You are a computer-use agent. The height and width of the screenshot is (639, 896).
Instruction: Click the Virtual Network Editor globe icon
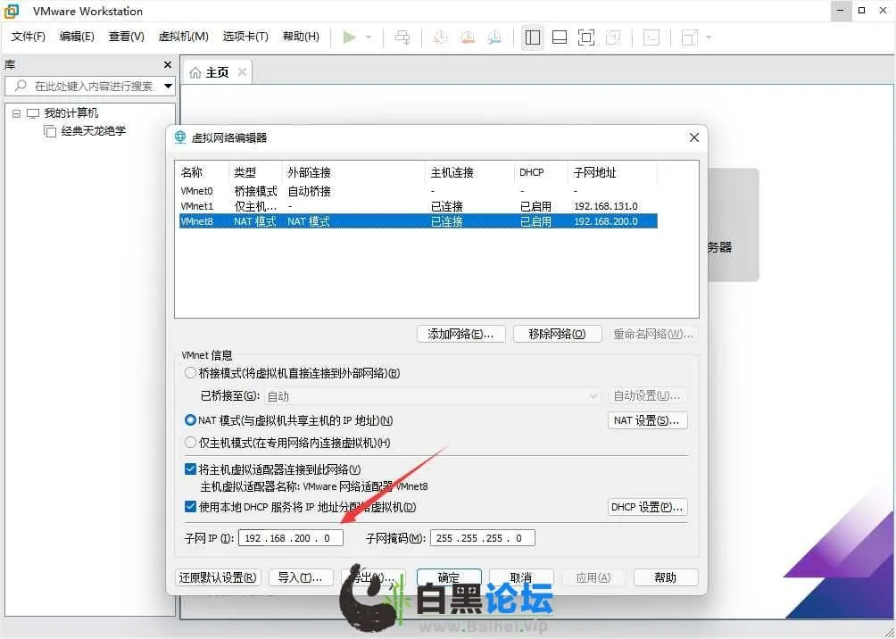(180, 137)
